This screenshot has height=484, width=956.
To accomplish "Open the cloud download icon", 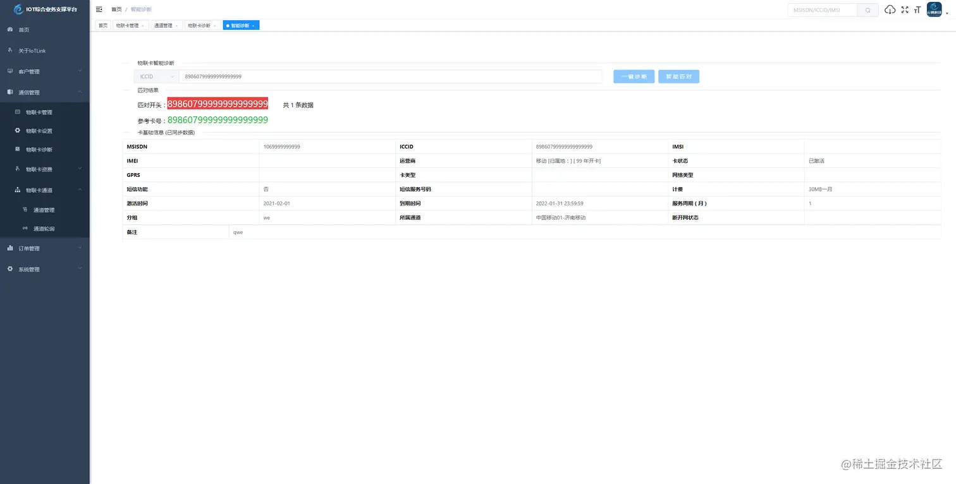I will click(890, 9).
